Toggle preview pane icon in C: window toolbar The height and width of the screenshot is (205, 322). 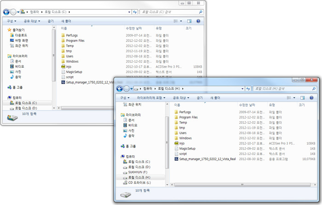click(x=189, y=21)
